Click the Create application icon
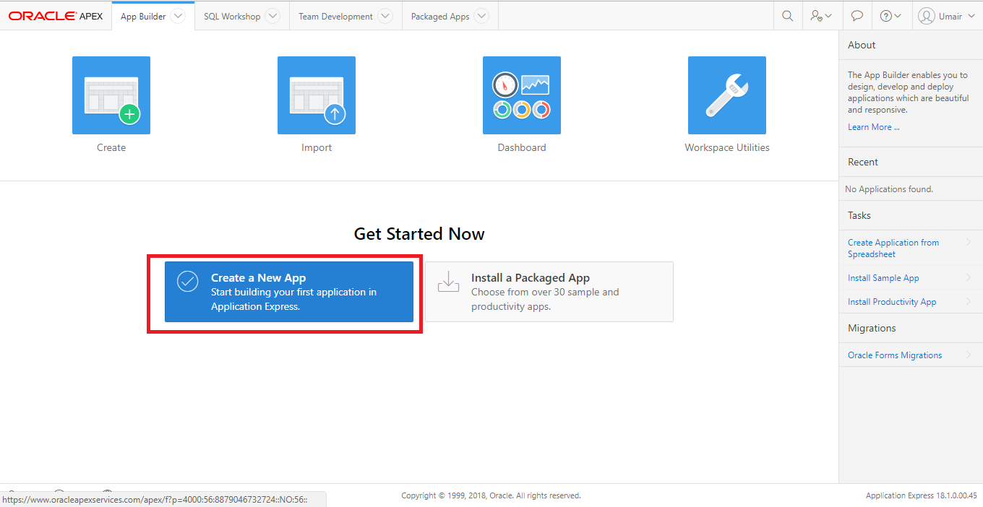The width and height of the screenshot is (983, 507). pos(111,95)
